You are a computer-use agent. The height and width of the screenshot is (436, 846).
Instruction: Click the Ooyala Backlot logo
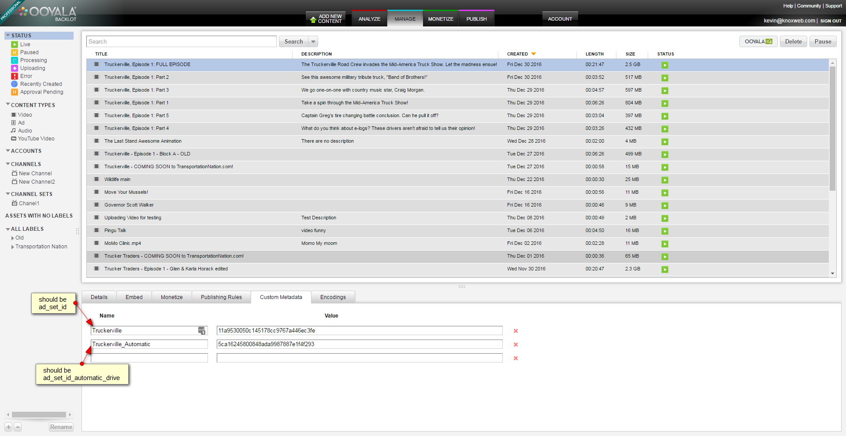pos(48,13)
